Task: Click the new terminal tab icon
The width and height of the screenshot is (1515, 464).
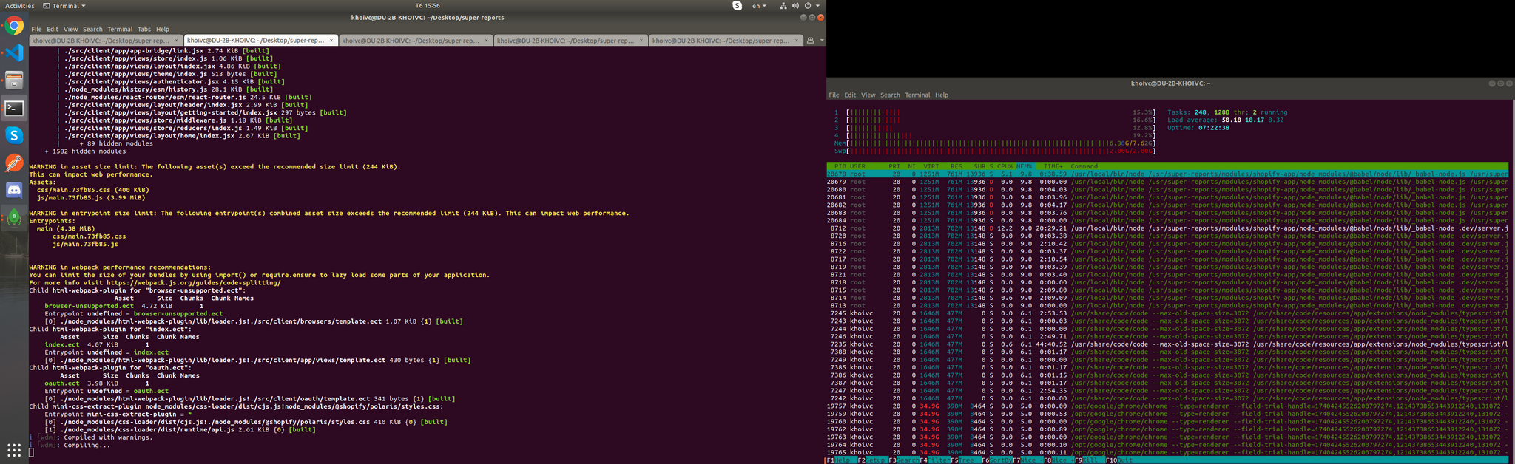Action: (x=810, y=41)
